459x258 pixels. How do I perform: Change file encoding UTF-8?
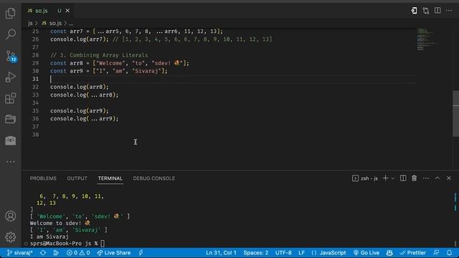pyautogui.click(x=283, y=253)
